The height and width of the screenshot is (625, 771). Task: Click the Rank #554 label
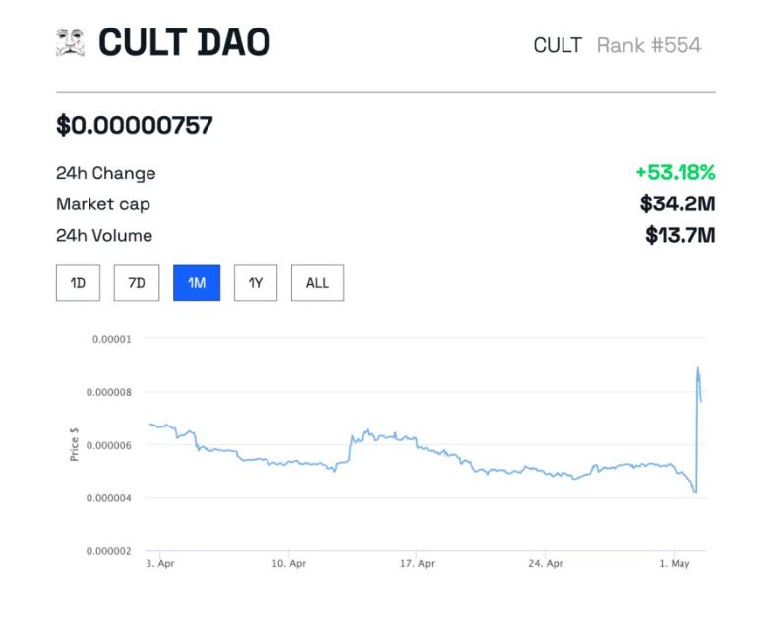(x=649, y=45)
